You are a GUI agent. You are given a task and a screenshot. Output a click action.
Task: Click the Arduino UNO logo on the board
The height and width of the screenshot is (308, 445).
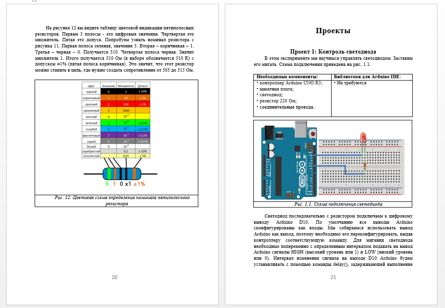[x=302, y=173]
